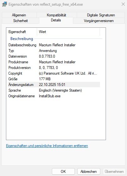Close the properties dialog with X

tap(123, 4)
